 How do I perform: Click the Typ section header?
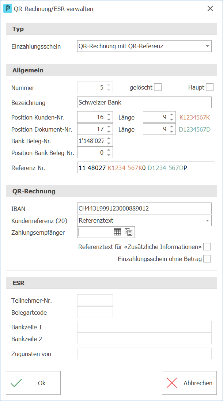coord(111,29)
